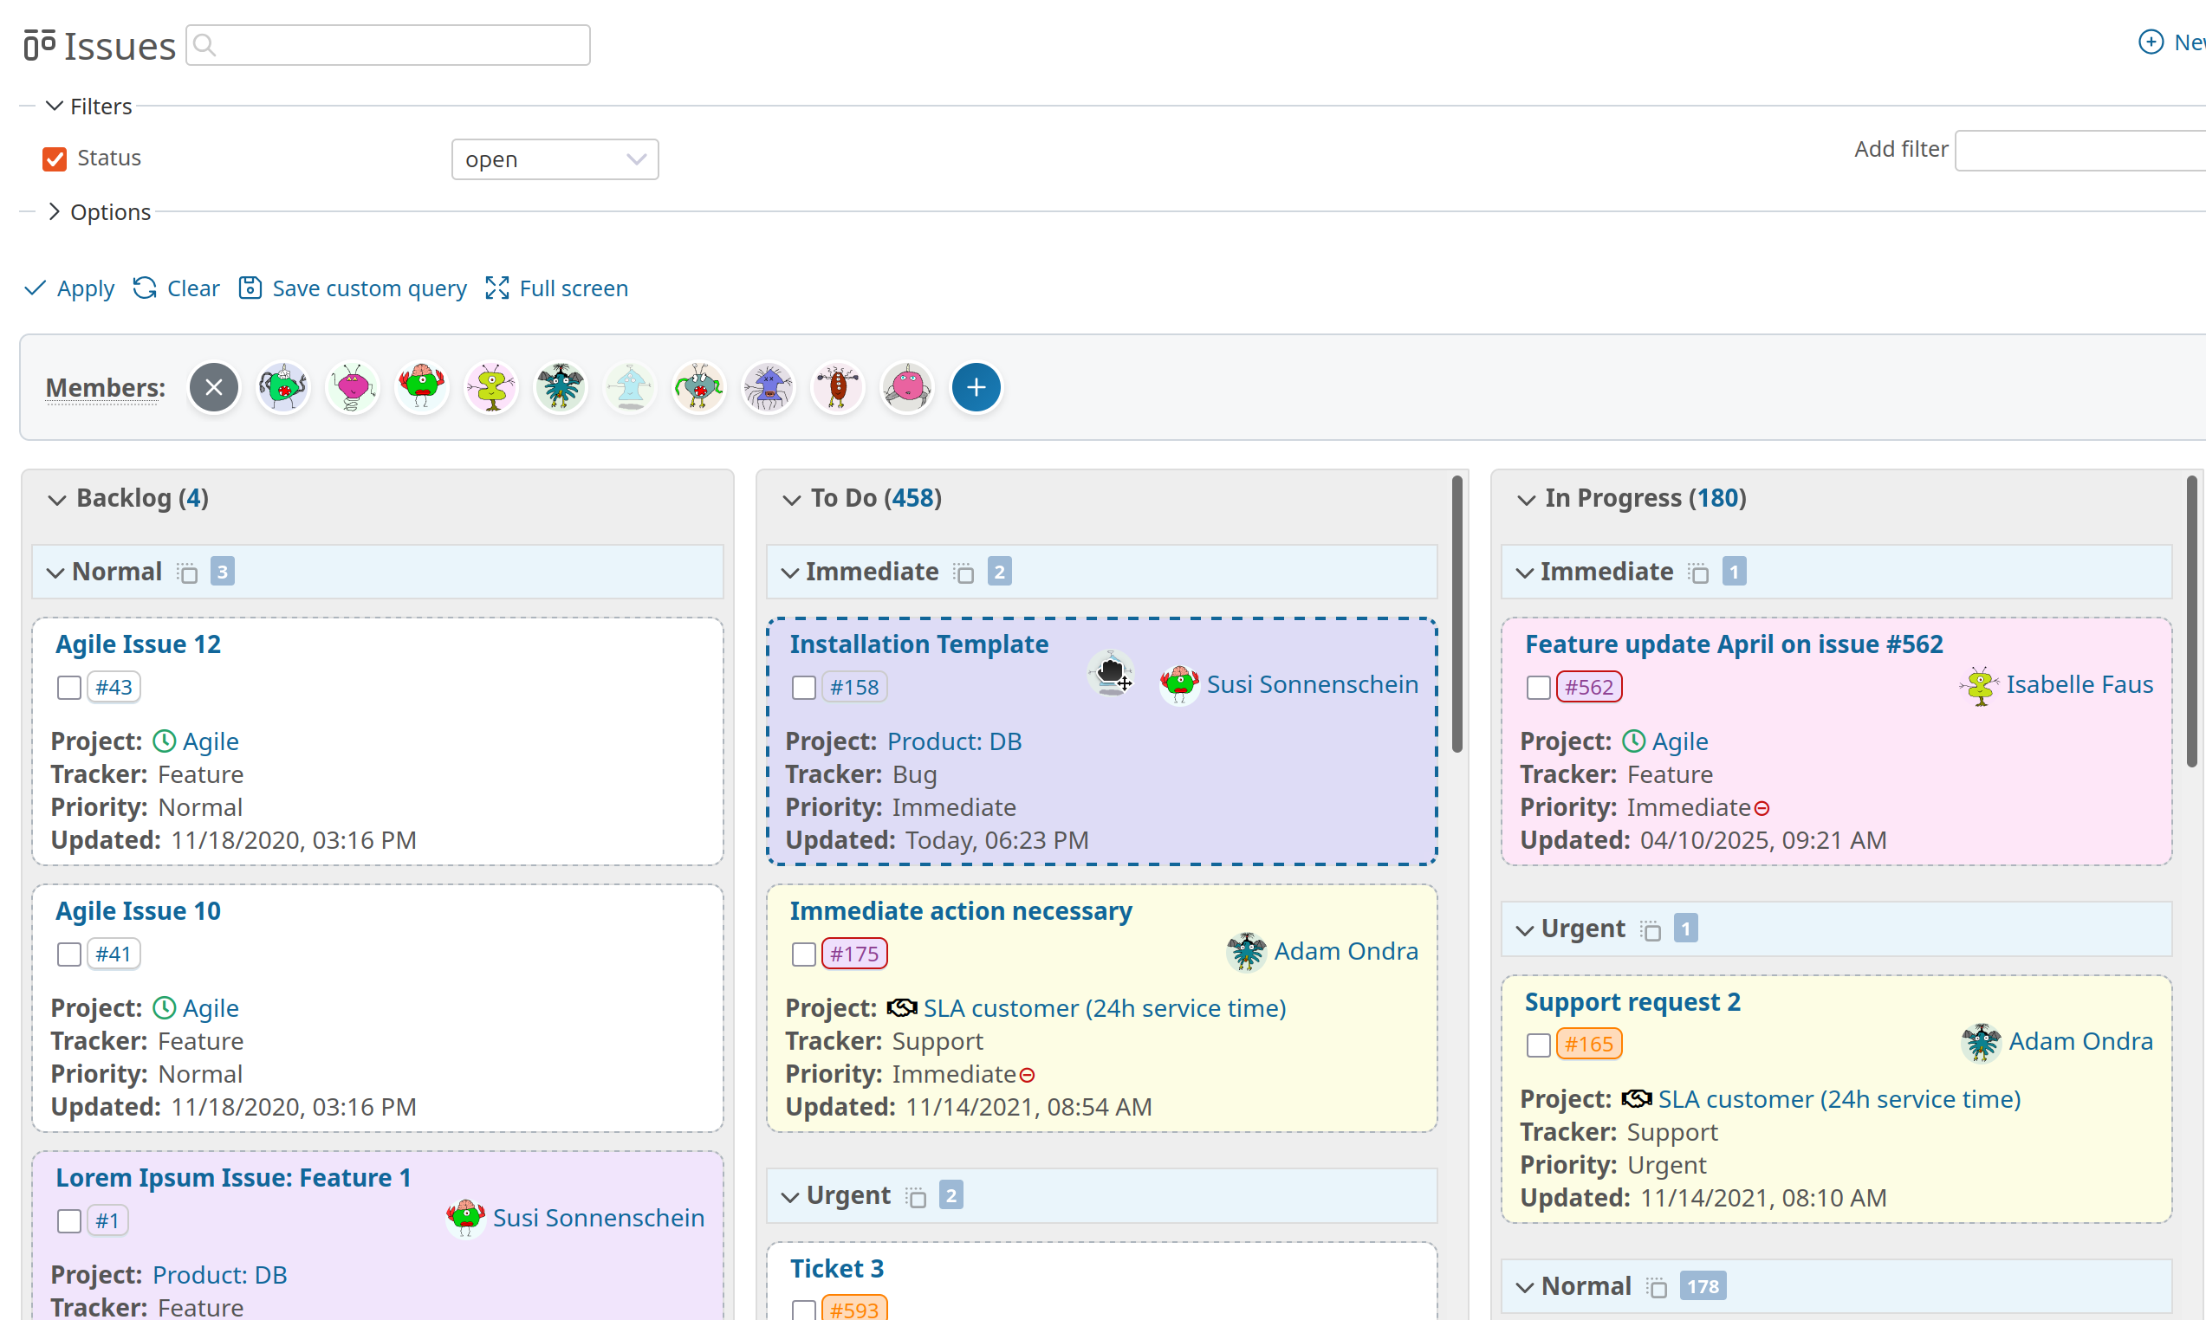Tick the checkbox on Installation Template card

(x=803, y=687)
